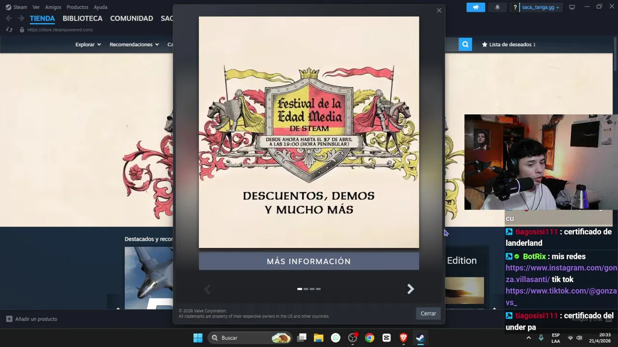Open MÁS INFORMACIÓN about the medieval festival
This screenshot has width=618, height=347.
pyautogui.click(x=309, y=261)
